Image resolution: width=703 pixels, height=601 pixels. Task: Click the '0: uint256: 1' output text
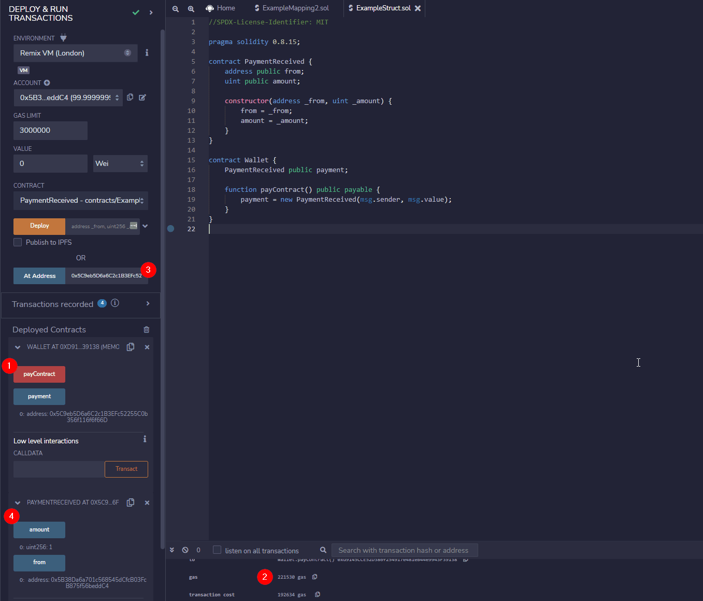(x=36, y=547)
